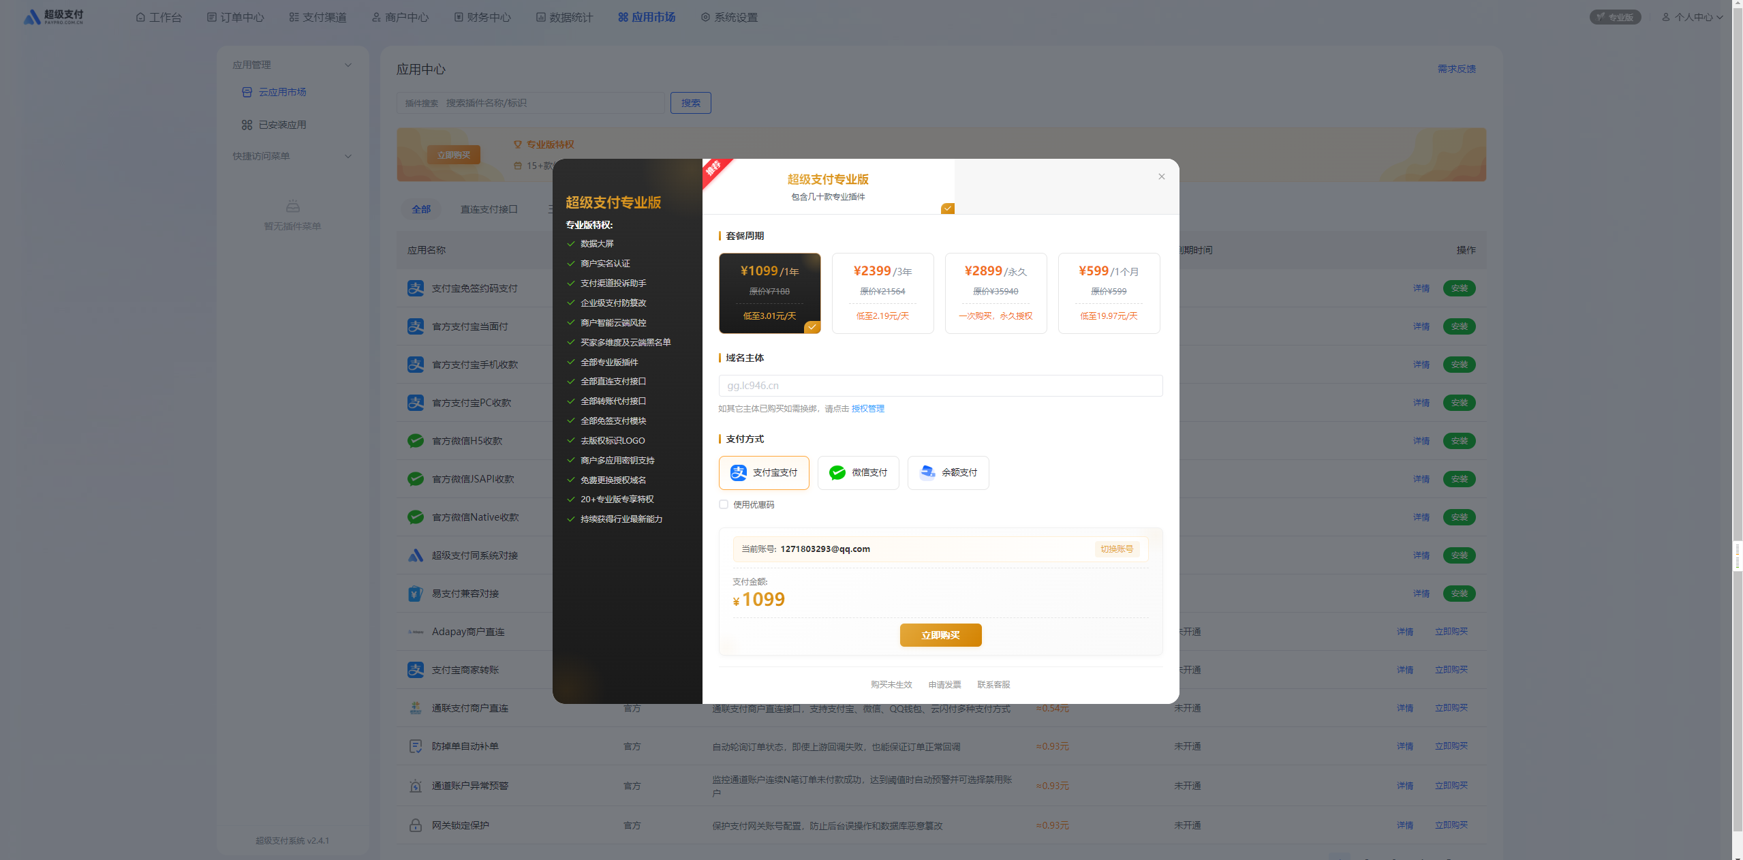The height and width of the screenshot is (860, 1743).
Task: Tick the 使用优惠码 checkbox
Action: pyautogui.click(x=724, y=504)
